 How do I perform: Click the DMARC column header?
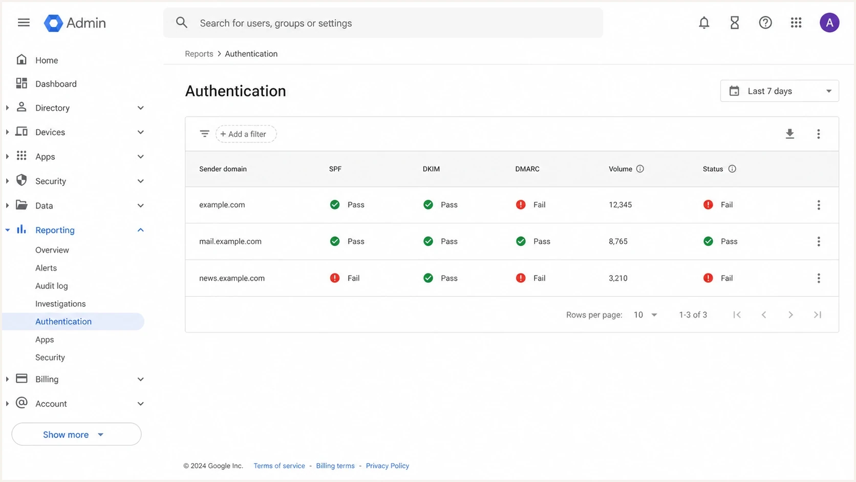[x=527, y=169]
